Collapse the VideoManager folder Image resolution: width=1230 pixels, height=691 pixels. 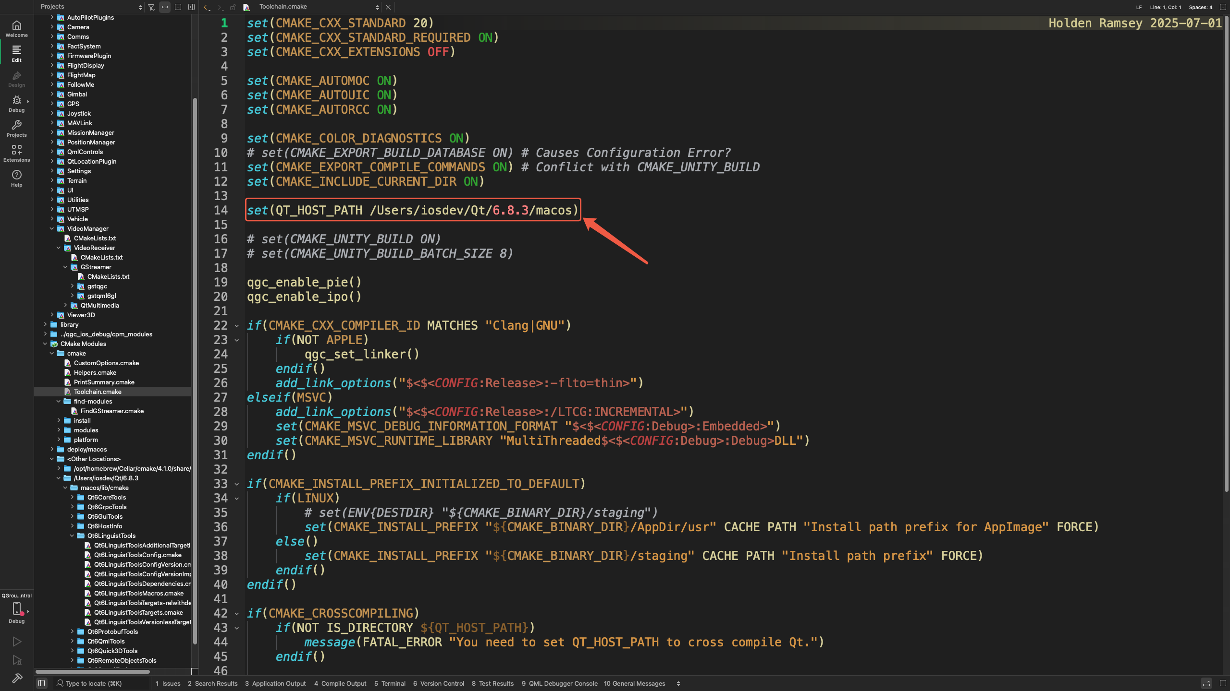pos(52,229)
